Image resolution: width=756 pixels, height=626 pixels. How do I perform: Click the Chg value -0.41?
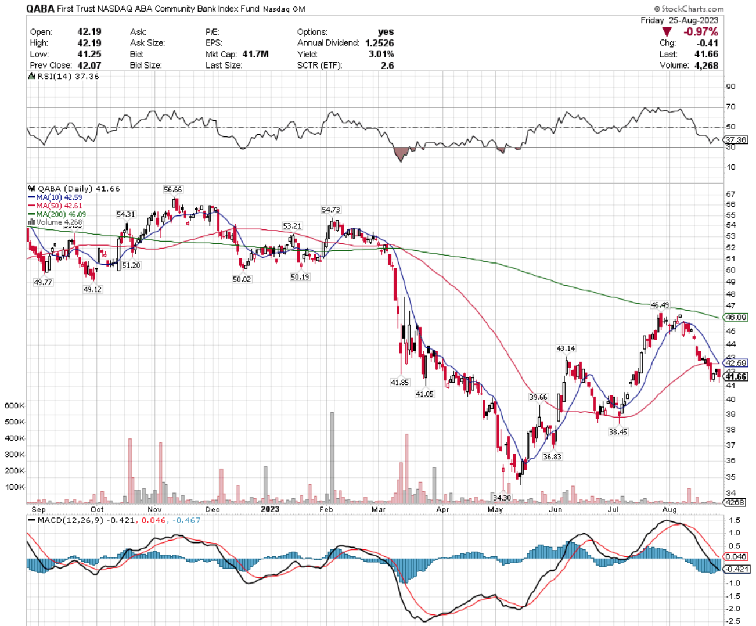pyautogui.click(x=707, y=43)
